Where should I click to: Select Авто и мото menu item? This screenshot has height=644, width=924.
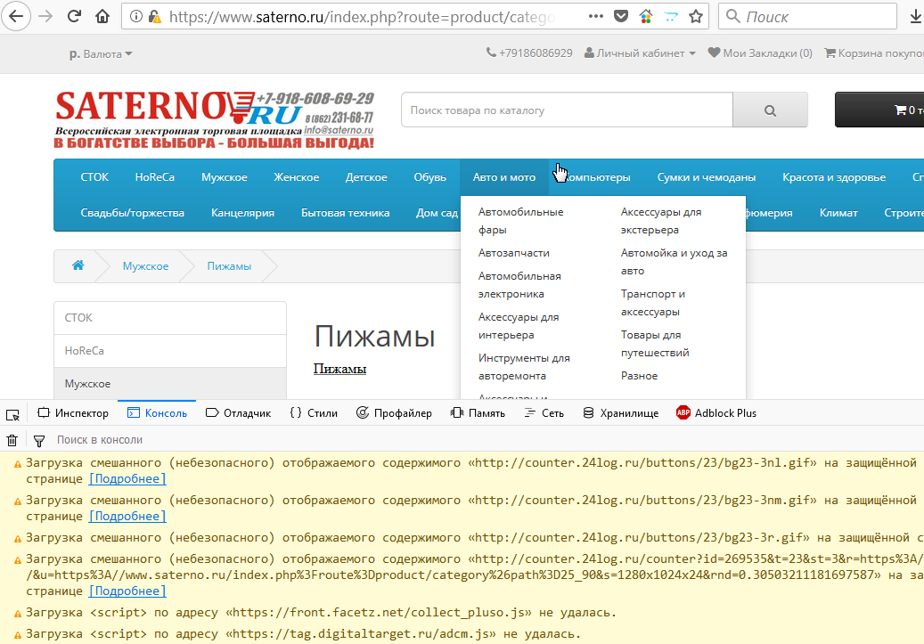[503, 177]
